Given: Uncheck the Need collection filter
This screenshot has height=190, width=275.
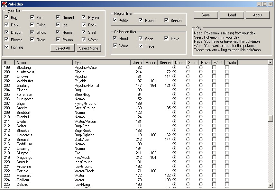Looking at the screenshot, I should (115, 38).
